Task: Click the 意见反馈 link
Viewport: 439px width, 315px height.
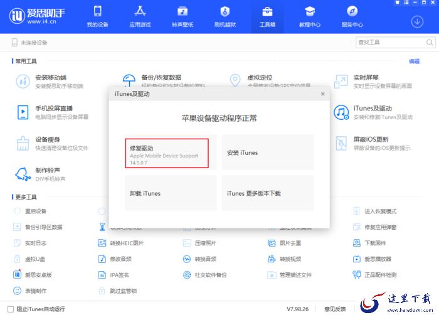Action: click(335, 309)
